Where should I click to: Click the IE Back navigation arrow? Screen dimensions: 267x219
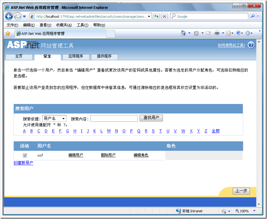click(x=9, y=17)
